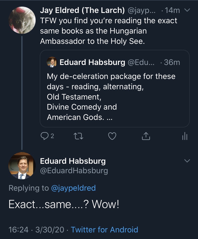This screenshot has height=239, width=198.
Task: Open small Eduard Habsburg avatar in quote
Action: pos(52,62)
